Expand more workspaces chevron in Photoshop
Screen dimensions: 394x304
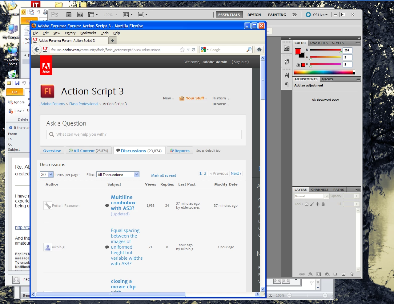(x=295, y=14)
